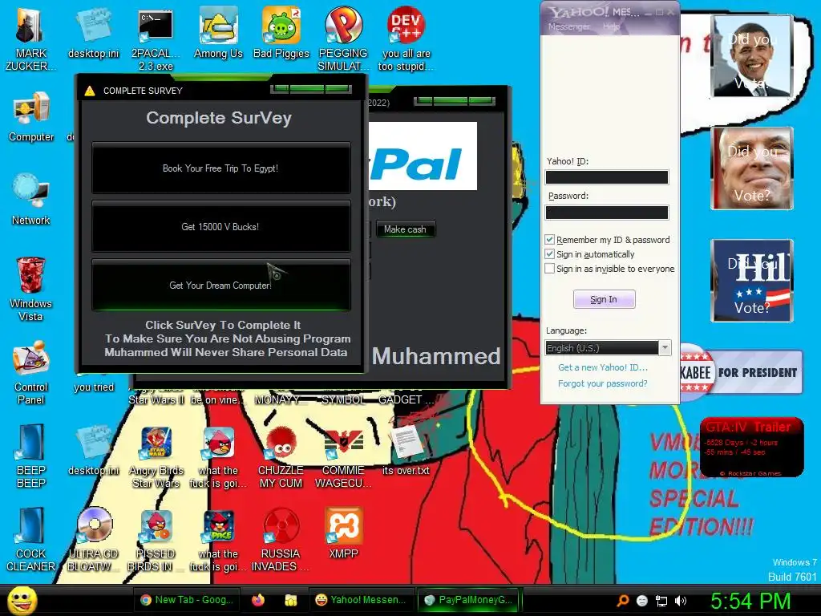Uncheck Remember my ID & password
The width and height of the screenshot is (821, 616).
[x=549, y=239]
